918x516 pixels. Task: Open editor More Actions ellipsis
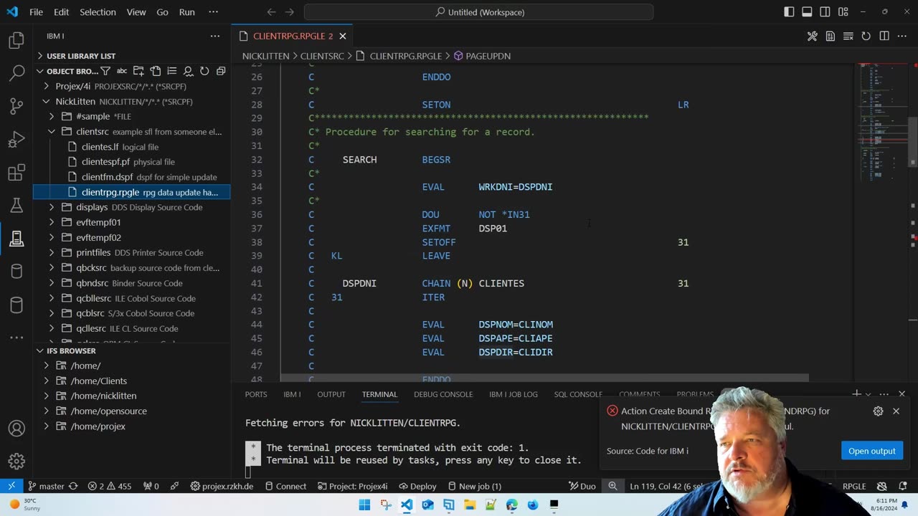[x=902, y=36]
